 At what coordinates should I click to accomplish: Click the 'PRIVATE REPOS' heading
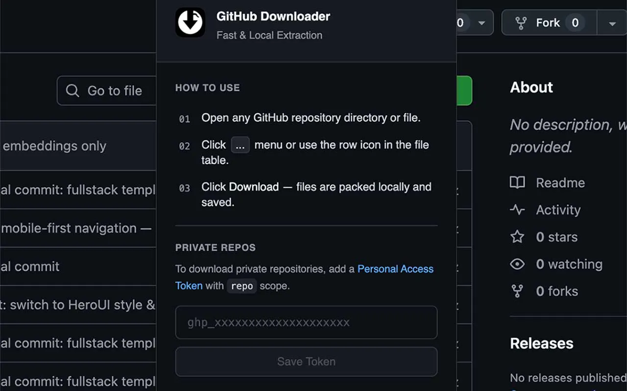click(216, 248)
